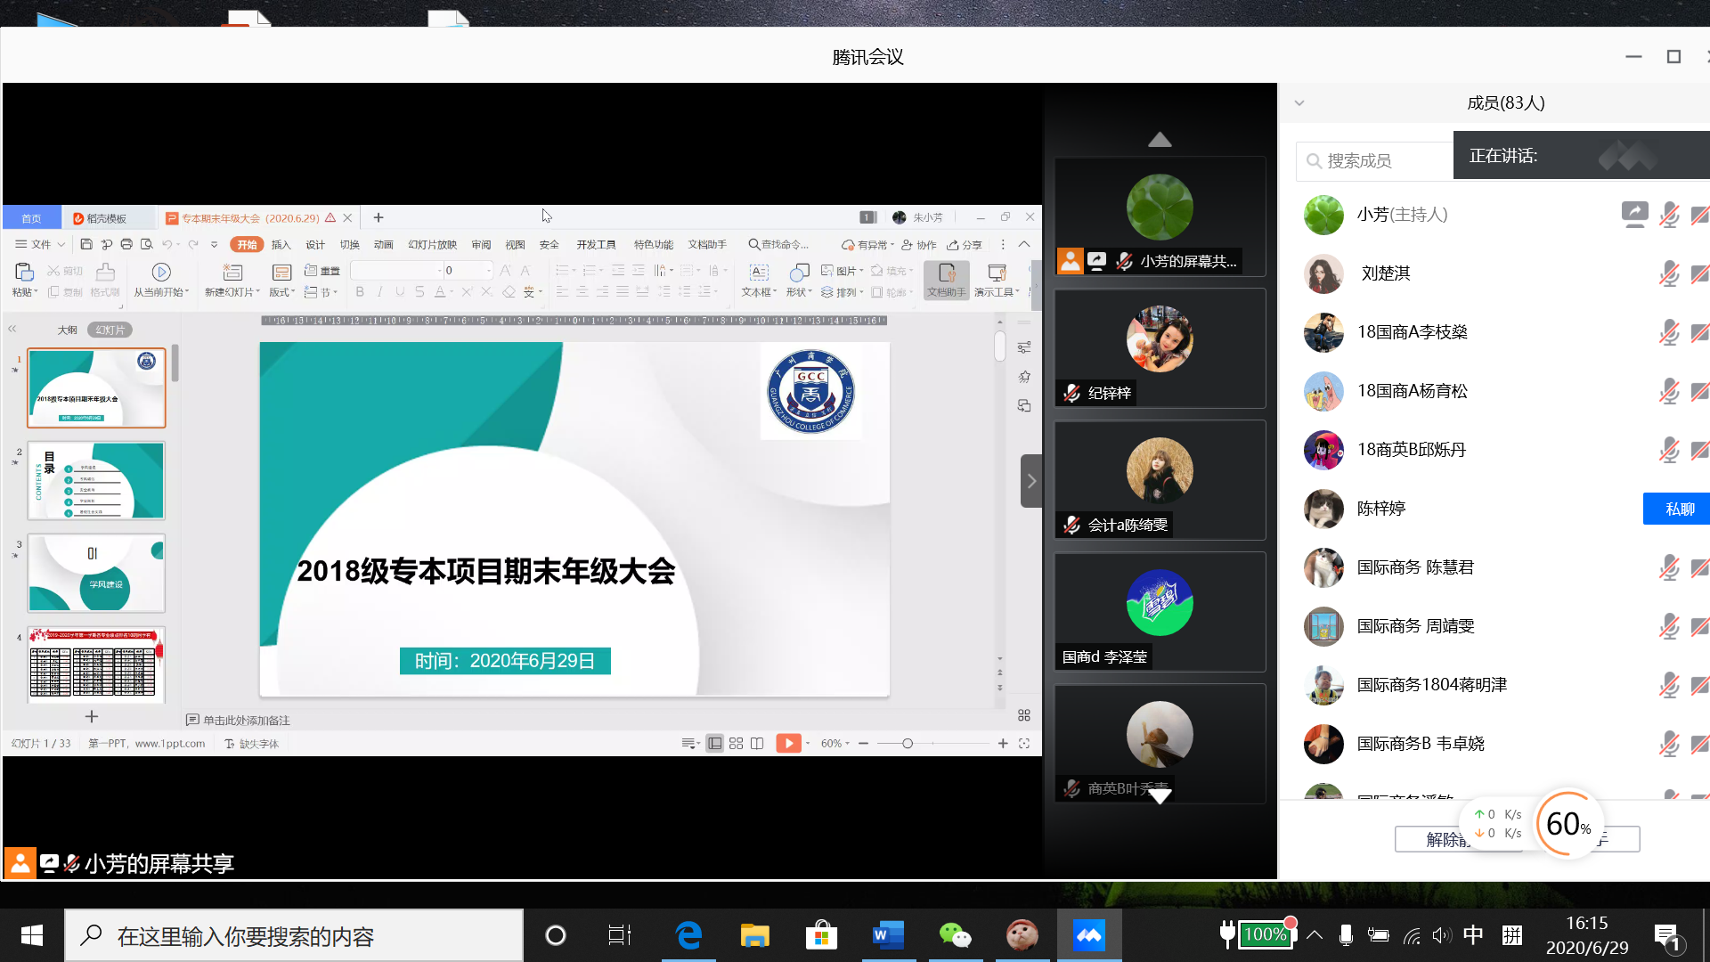Click 文档助手 icon in ribbon

(946, 273)
